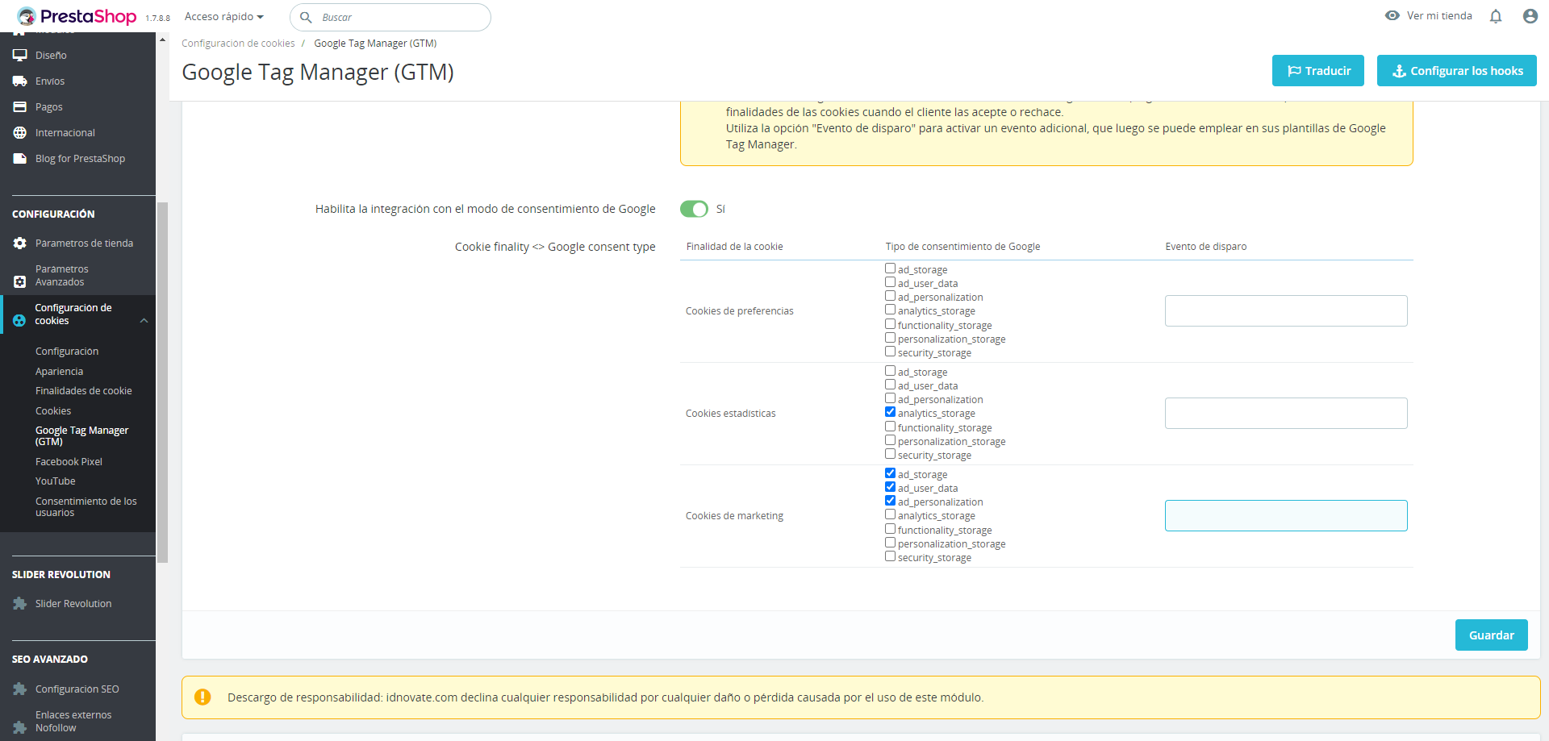Viewport: 1549px width, 741px height.
Task: Click the flag icon on Traducir button
Action: point(1294,71)
